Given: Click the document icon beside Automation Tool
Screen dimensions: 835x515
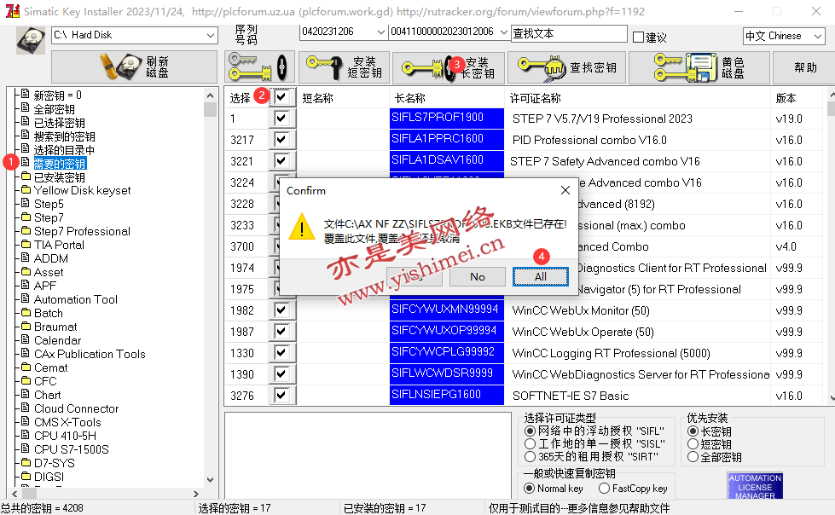Looking at the screenshot, I should click(25, 298).
